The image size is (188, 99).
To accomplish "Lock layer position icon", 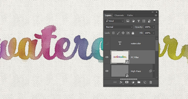I will 123,33.
